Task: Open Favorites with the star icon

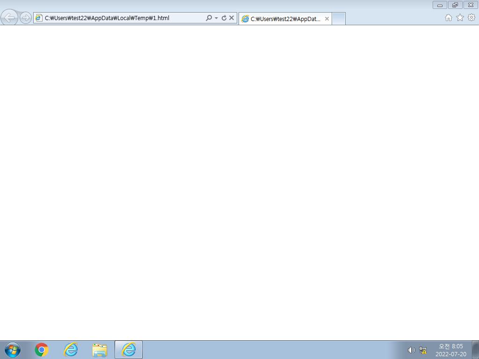Action: [460, 18]
